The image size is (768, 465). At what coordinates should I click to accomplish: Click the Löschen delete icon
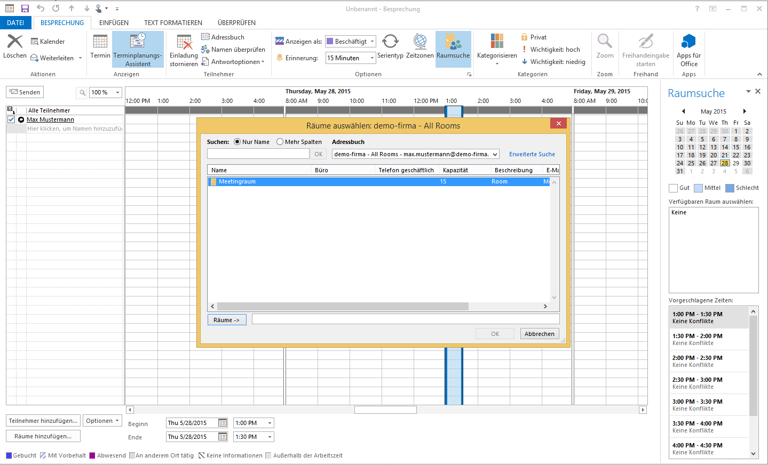tap(14, 42)
